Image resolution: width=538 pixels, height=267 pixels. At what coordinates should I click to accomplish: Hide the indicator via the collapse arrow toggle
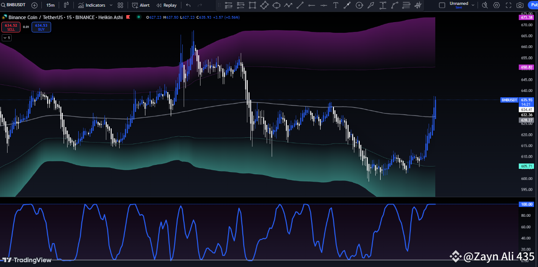point(7,38)
